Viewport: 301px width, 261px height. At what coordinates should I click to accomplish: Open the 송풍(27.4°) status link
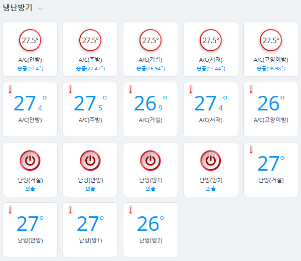[x=30, y=69]
